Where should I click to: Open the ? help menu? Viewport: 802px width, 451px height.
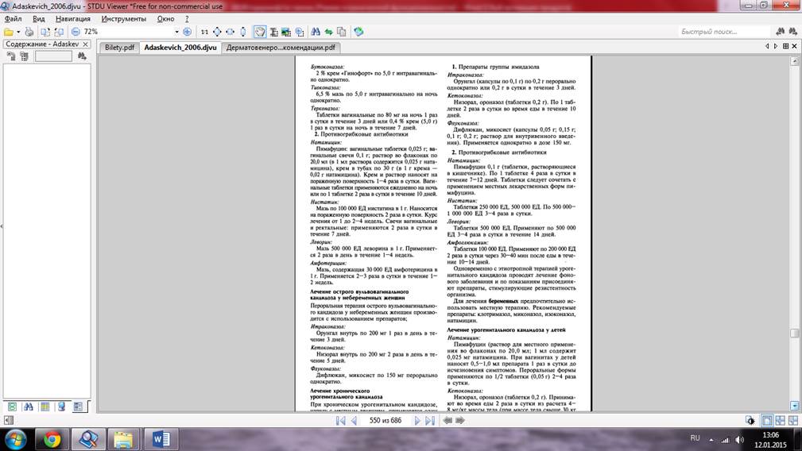pos(187,19)
